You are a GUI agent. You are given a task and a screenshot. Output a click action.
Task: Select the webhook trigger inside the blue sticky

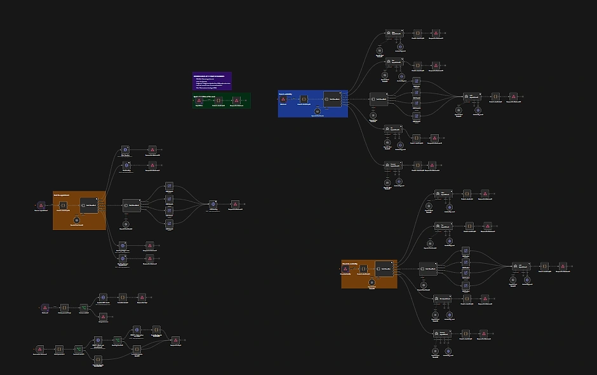[x=283, y=99]
